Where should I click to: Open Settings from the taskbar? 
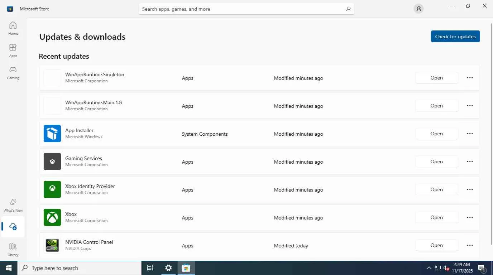click(x=168, y=268)
